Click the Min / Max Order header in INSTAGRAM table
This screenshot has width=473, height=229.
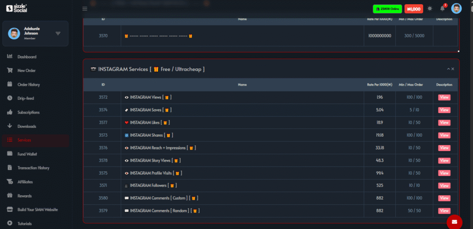(411, 84)
